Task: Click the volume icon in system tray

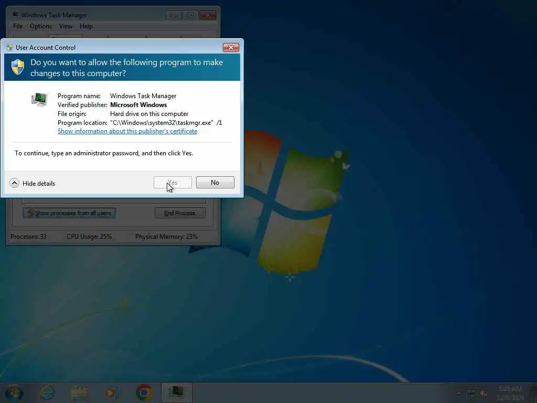Action: click(484, 394)
